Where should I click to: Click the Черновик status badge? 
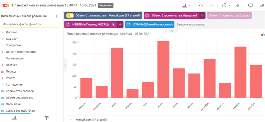pyautogui.click(x=106, y=5)
